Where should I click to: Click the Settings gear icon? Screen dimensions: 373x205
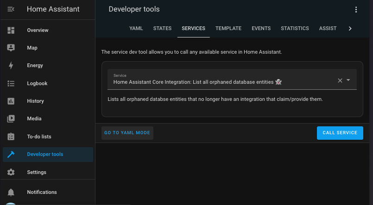pyautogui.click(x=11, y=172)
